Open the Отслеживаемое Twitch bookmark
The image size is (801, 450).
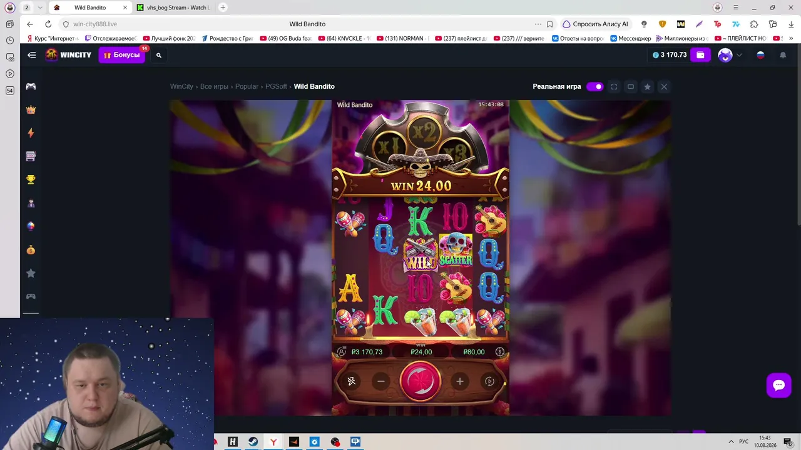point(110,39)
